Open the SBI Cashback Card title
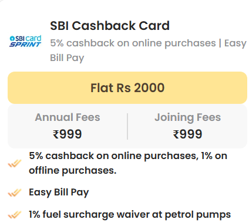 pos(110,26)
